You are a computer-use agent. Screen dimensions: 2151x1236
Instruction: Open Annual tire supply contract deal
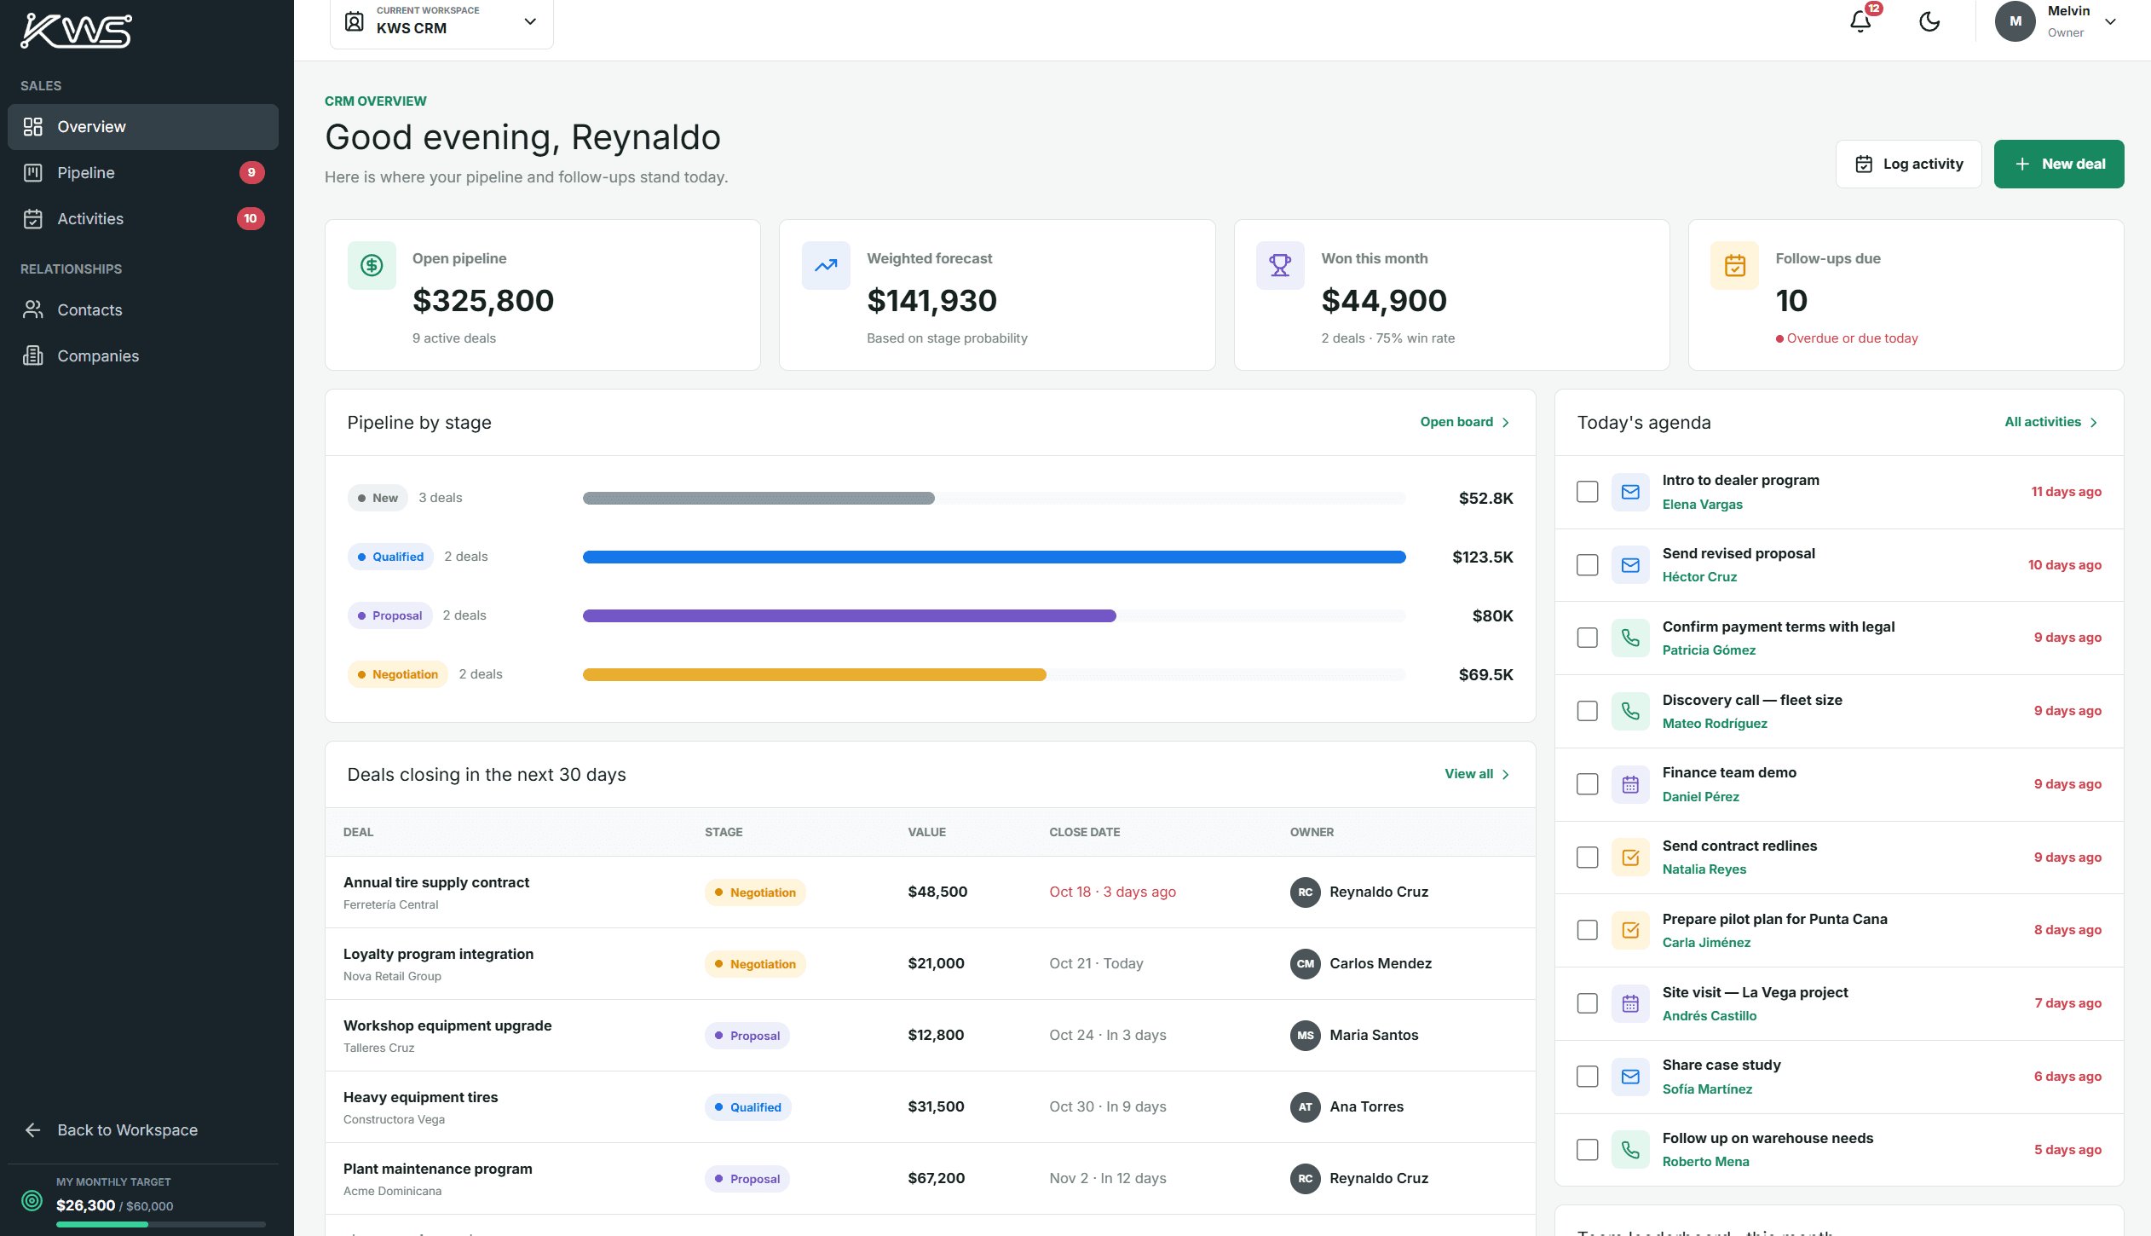point(436,882)
